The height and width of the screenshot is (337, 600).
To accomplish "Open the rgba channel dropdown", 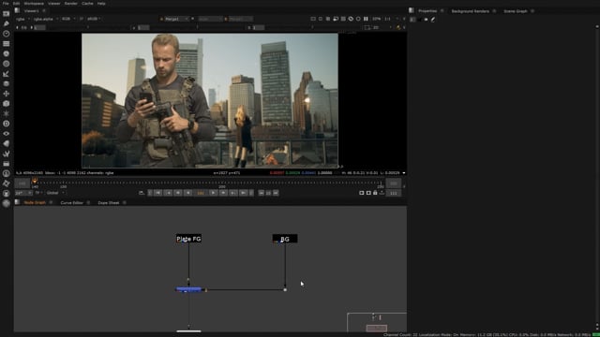I will coord(22,19).
